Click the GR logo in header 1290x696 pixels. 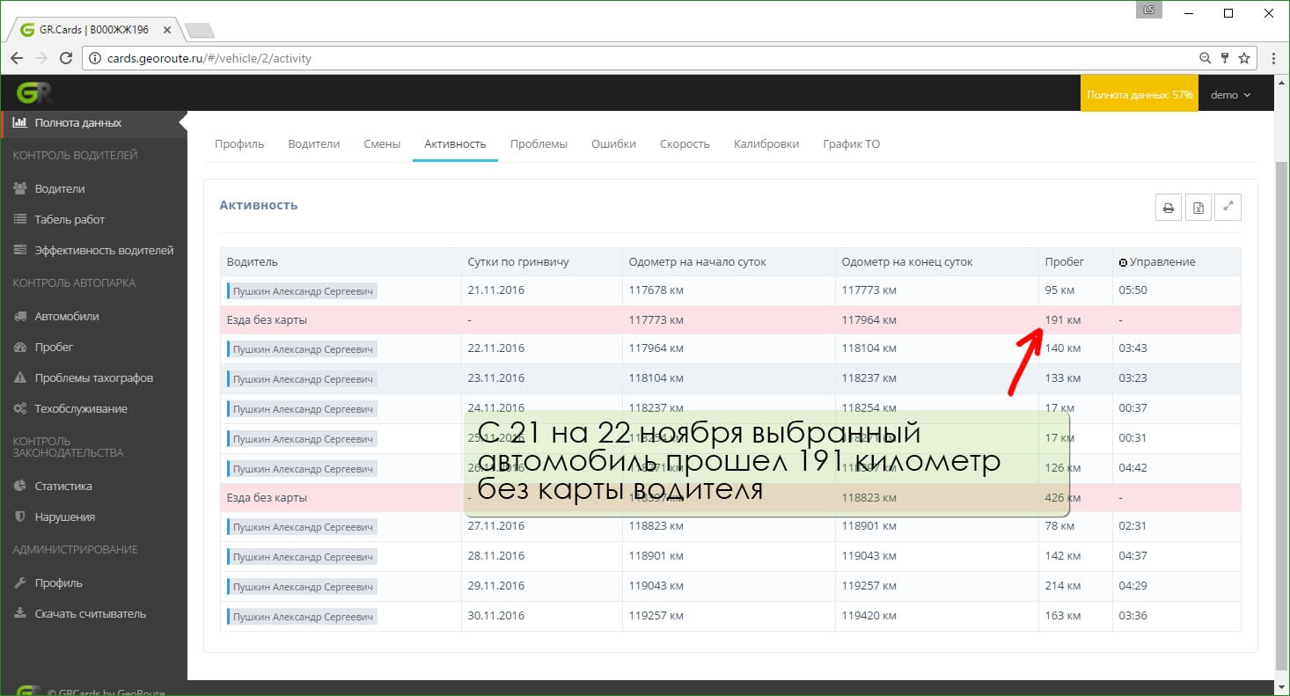point(34,93)
